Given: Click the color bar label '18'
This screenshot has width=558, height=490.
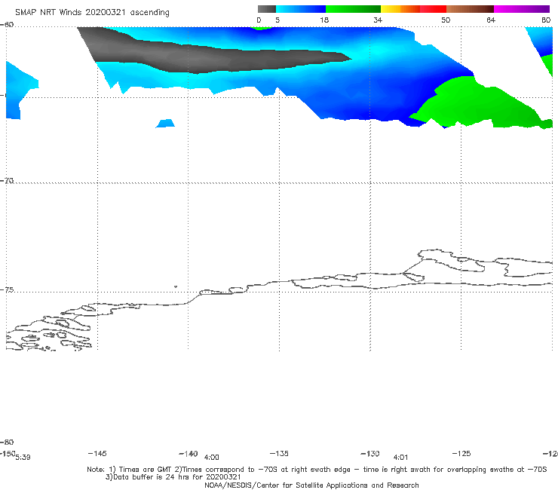Looking at the screenshot, I should (324, 20).
